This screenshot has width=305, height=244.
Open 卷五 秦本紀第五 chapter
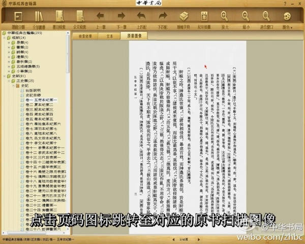pyautogui.click(x=39, y=119)
